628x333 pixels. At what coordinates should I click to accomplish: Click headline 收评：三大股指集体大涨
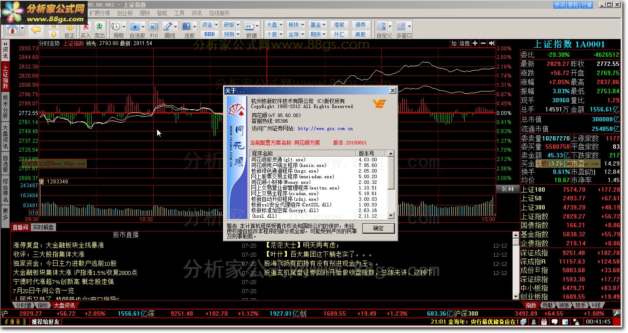coord(49,255)
